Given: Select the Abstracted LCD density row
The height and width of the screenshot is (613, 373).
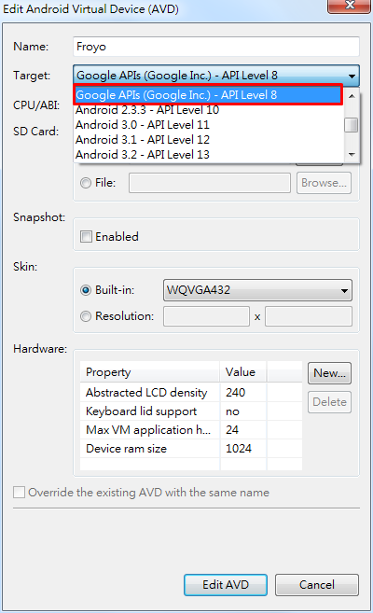Looking at the screenshot, I should (x=191, y=392).
